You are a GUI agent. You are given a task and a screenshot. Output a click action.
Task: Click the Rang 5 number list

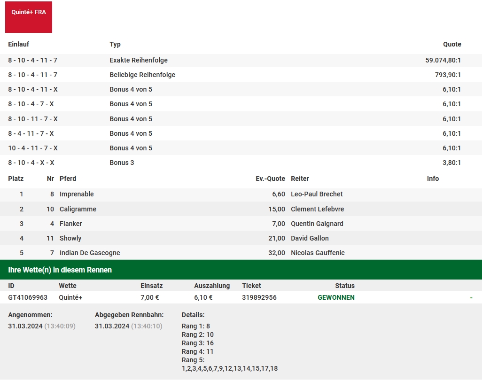[230, 368]
